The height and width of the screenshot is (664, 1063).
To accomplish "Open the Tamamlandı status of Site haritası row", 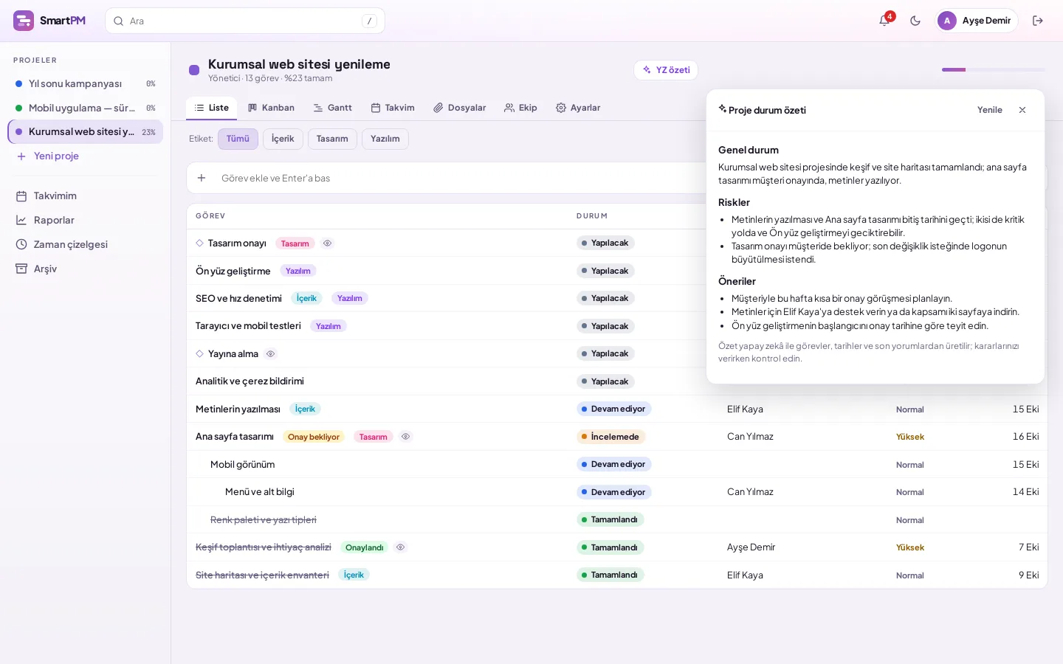I will (610, 575).
